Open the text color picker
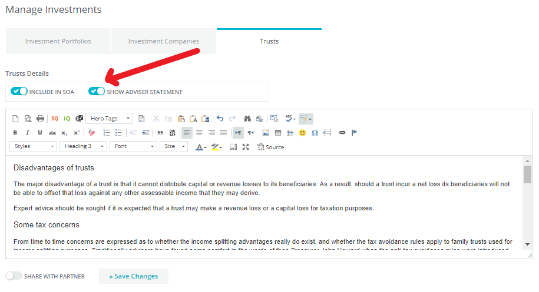The height and width of the screenshot is (292, 539). [200, 147]
